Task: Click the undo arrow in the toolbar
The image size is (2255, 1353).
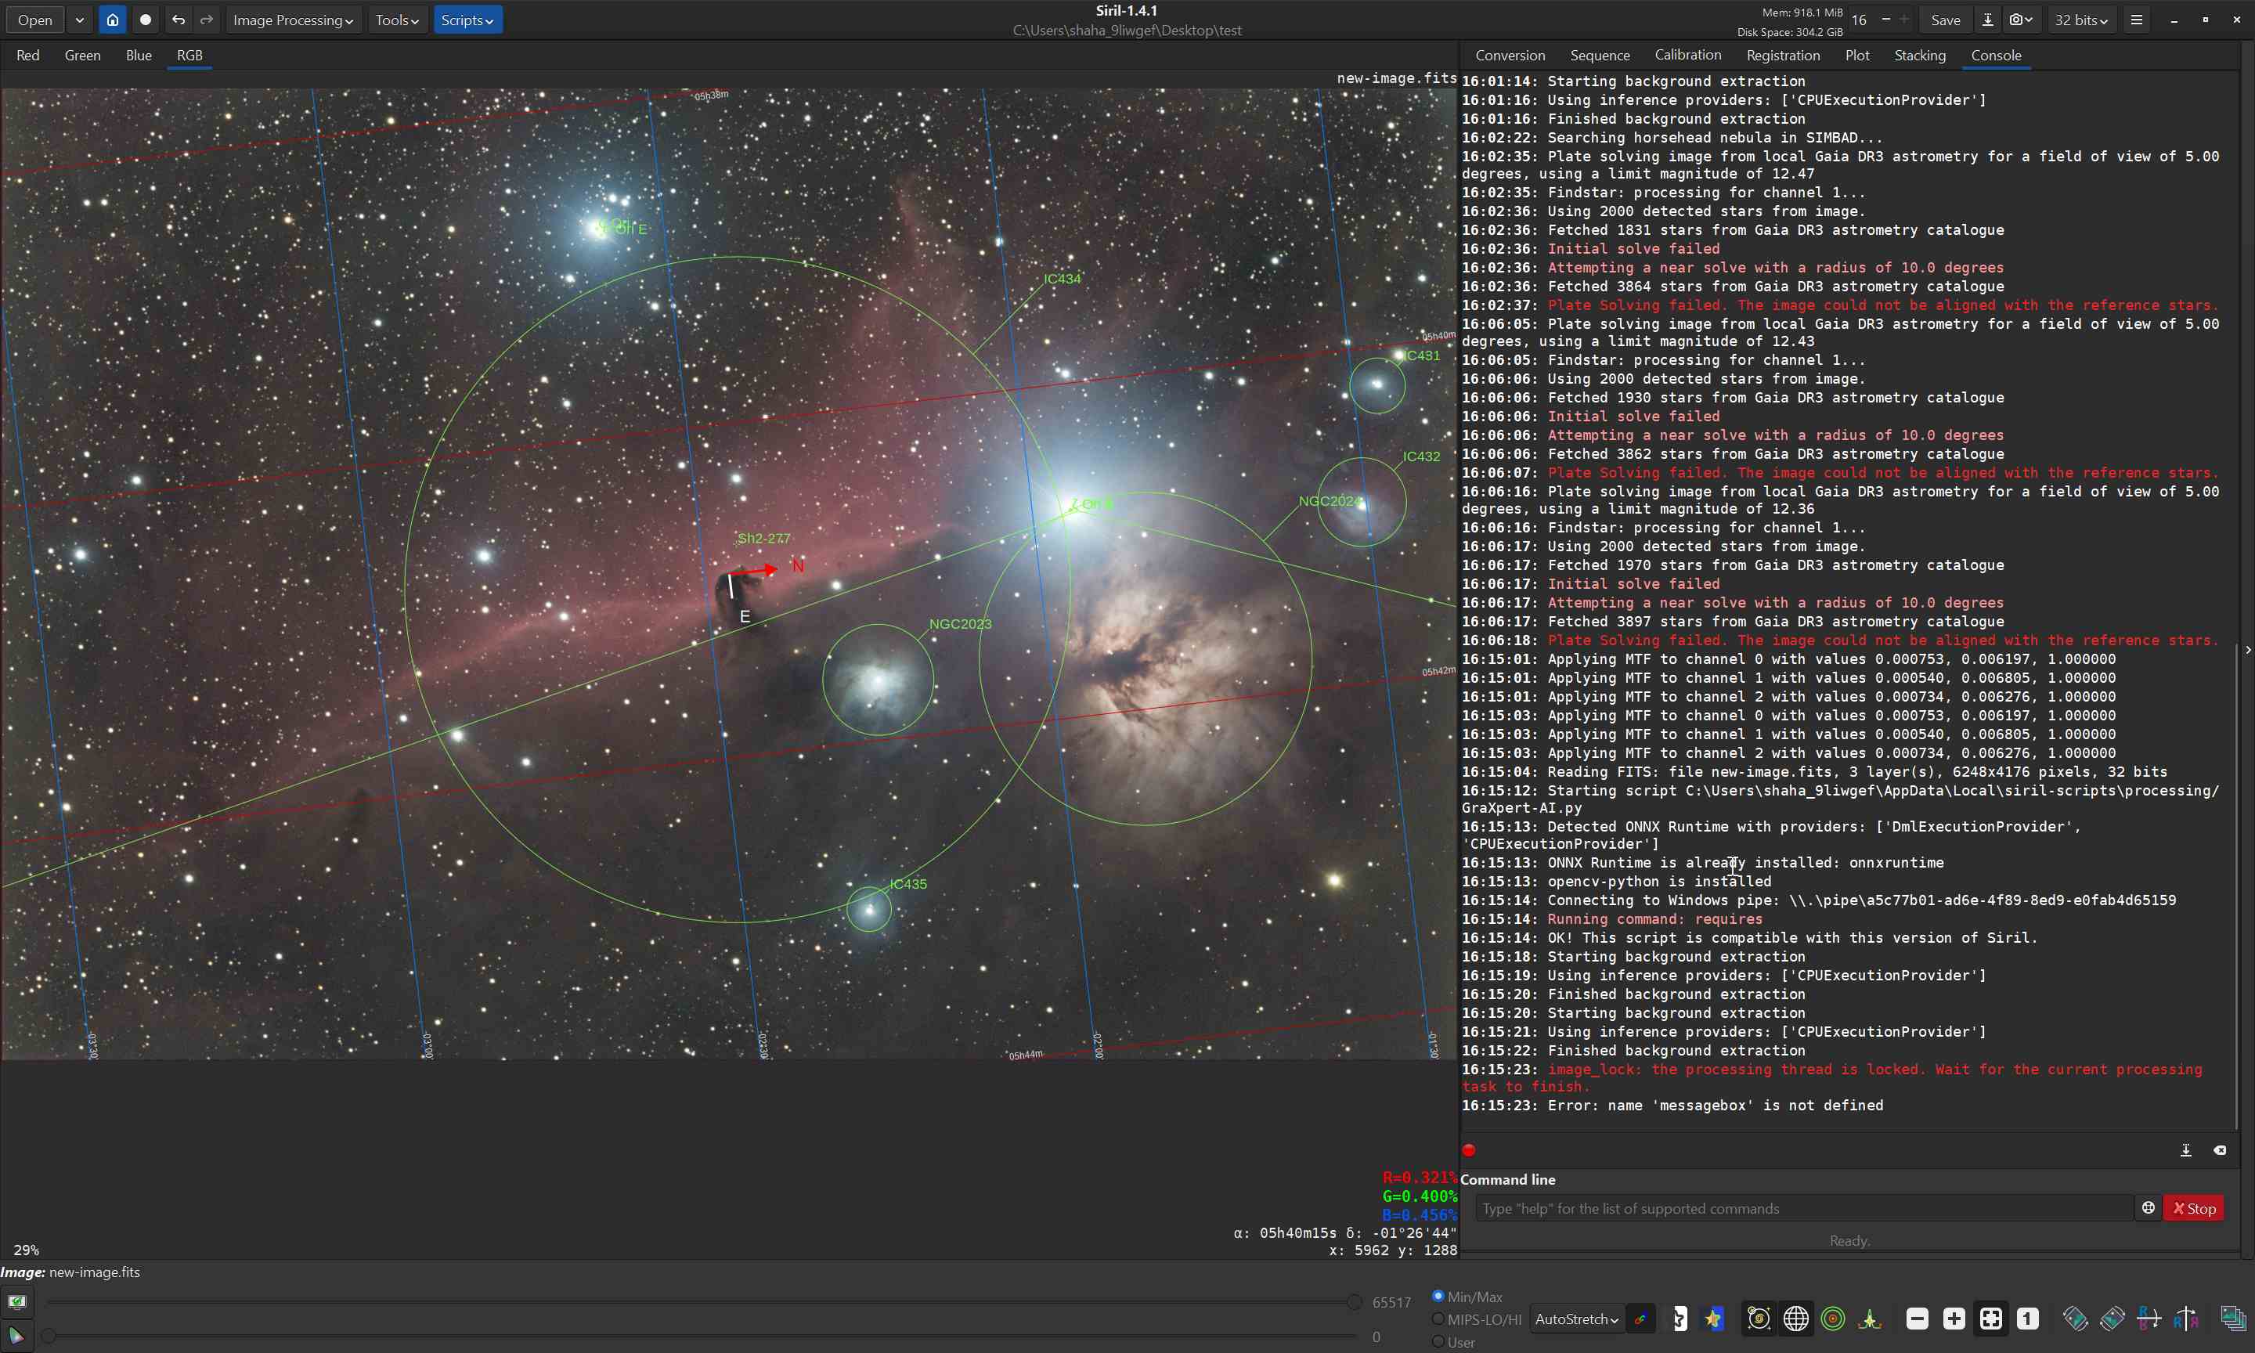Action: [x=179, y=20]
